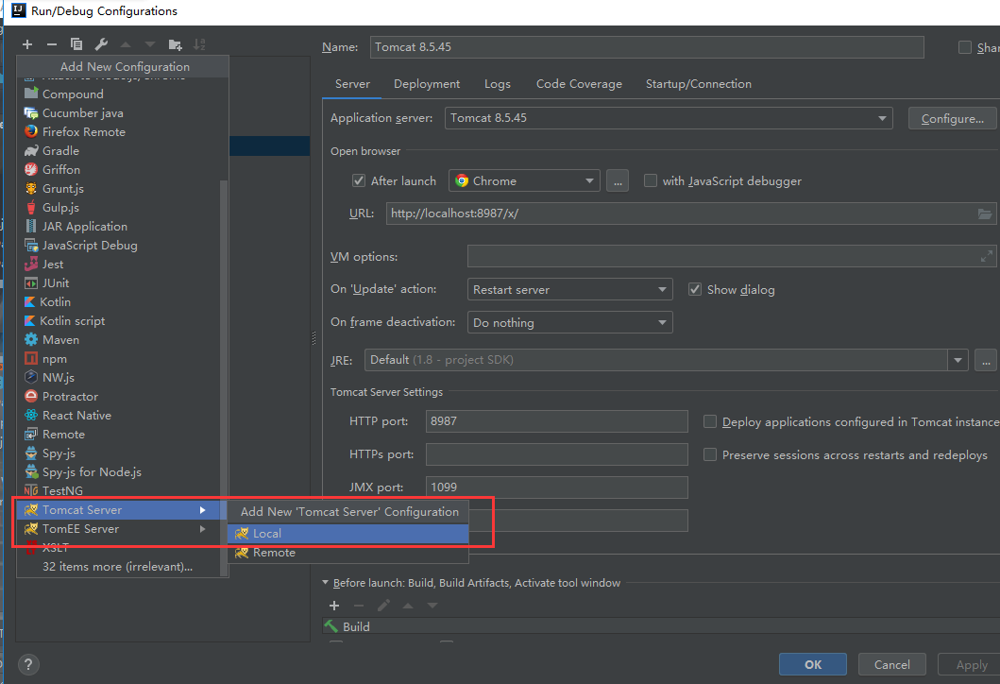
Task: Click the Cancel button
Action: tap(891, 664)
